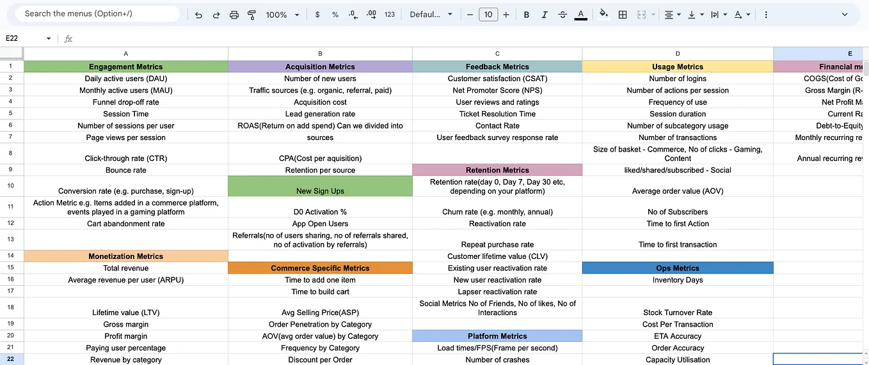The height and width of the screenshot is (365, 869).
Task: Click the Merge cells icon
Action: 641,14
